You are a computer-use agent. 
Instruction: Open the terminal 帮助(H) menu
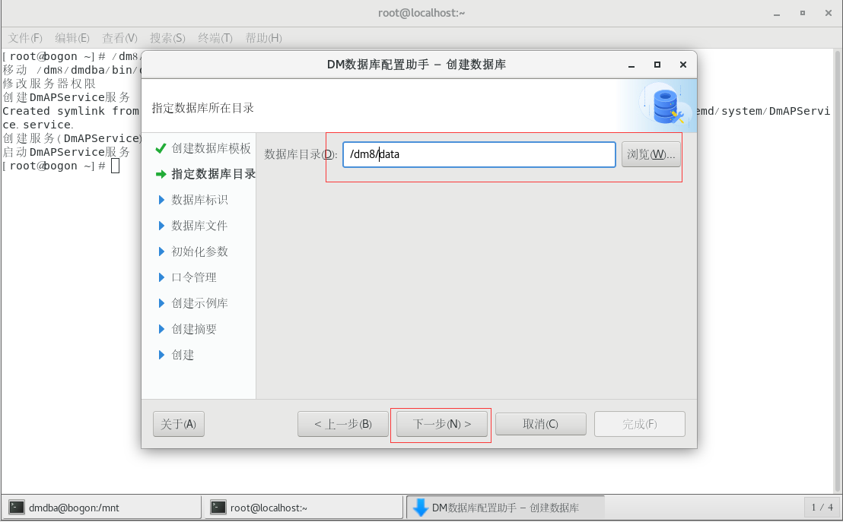(263, 38)
